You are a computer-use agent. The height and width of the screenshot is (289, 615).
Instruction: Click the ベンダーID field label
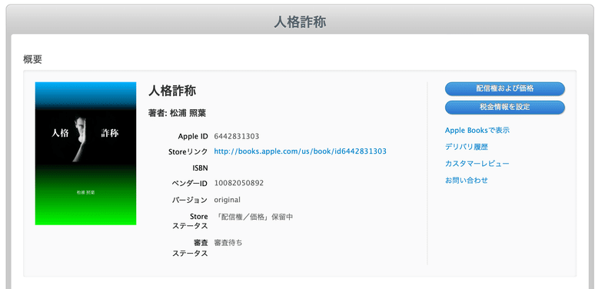[x=190, y=184]
